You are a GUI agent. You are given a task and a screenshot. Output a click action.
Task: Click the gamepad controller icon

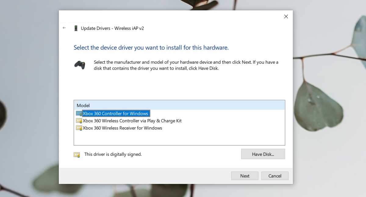coord(80,65)
